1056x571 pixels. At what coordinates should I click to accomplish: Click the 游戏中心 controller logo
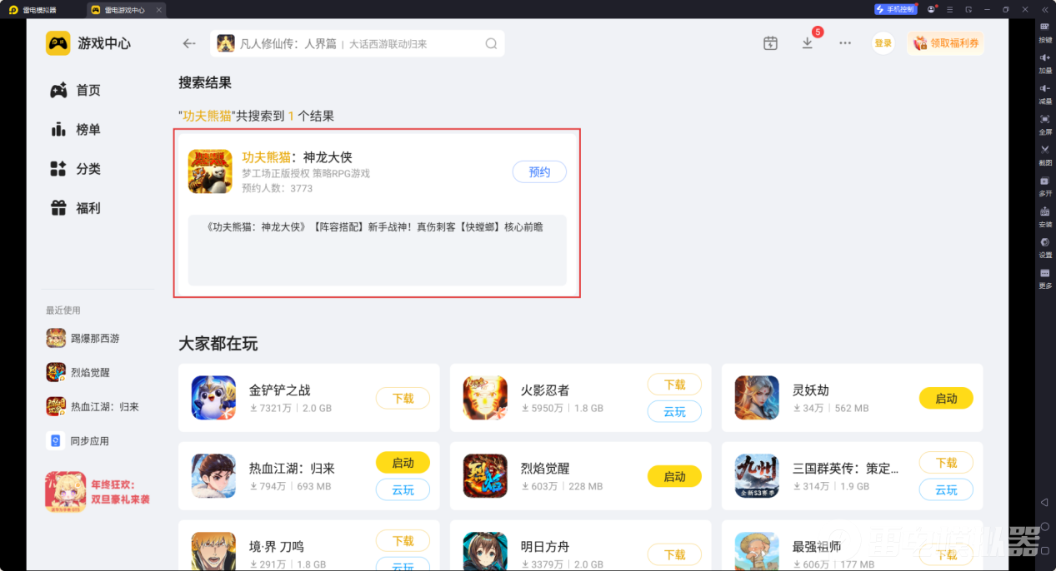(58, 43)
